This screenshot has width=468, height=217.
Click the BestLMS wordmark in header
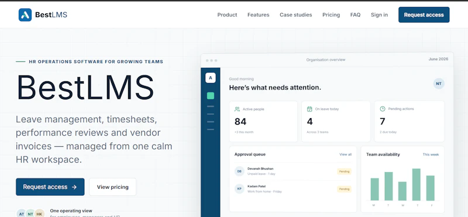pos(51,15)
